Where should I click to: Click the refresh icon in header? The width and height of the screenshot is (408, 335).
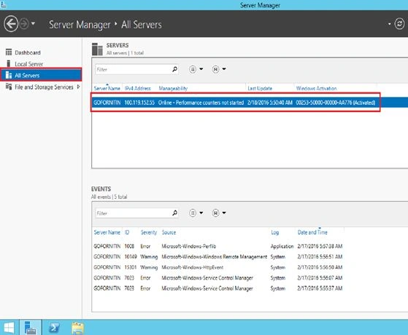click(x=399, y=24)
